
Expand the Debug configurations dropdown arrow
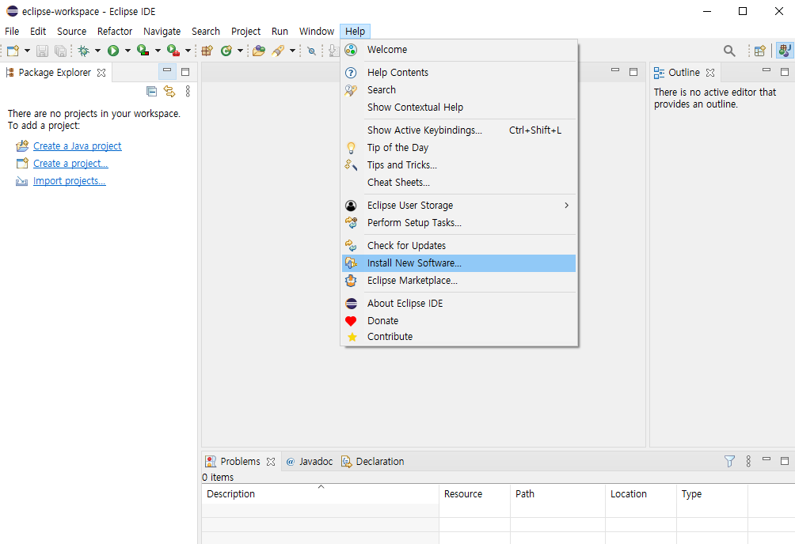tap(98, 51)
